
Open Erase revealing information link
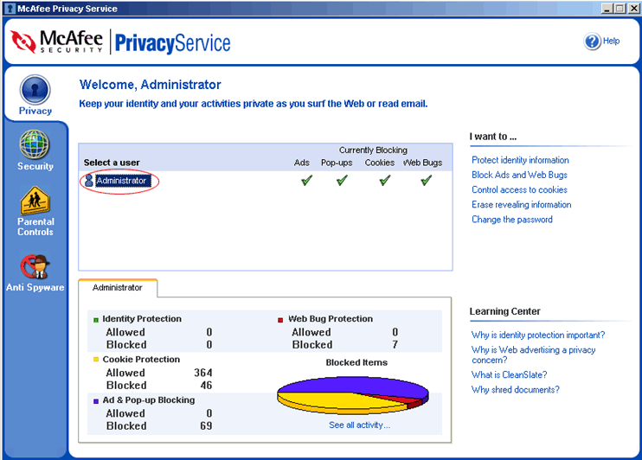(521, 204)
